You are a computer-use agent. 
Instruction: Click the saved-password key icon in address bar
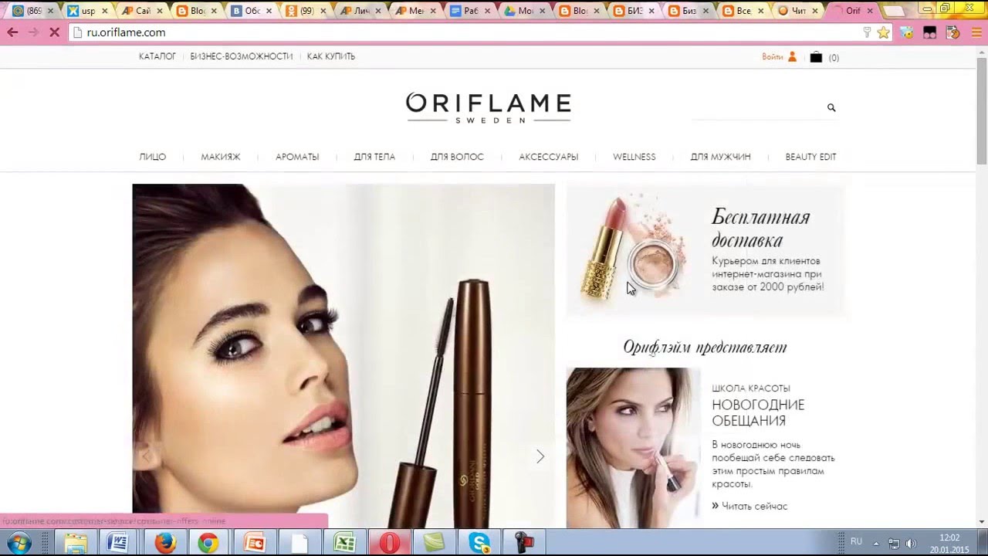pos(867,32)
